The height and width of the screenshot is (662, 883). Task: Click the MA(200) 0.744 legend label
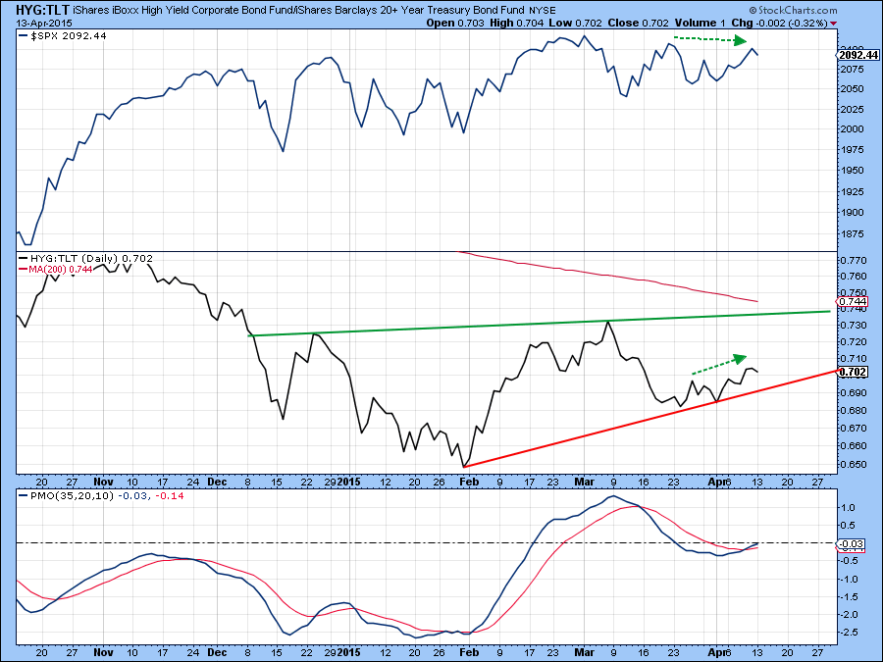click(x=56, y=270)
